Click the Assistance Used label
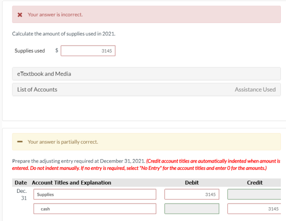This screenshot has height=221, width=286. pos(255,90)
